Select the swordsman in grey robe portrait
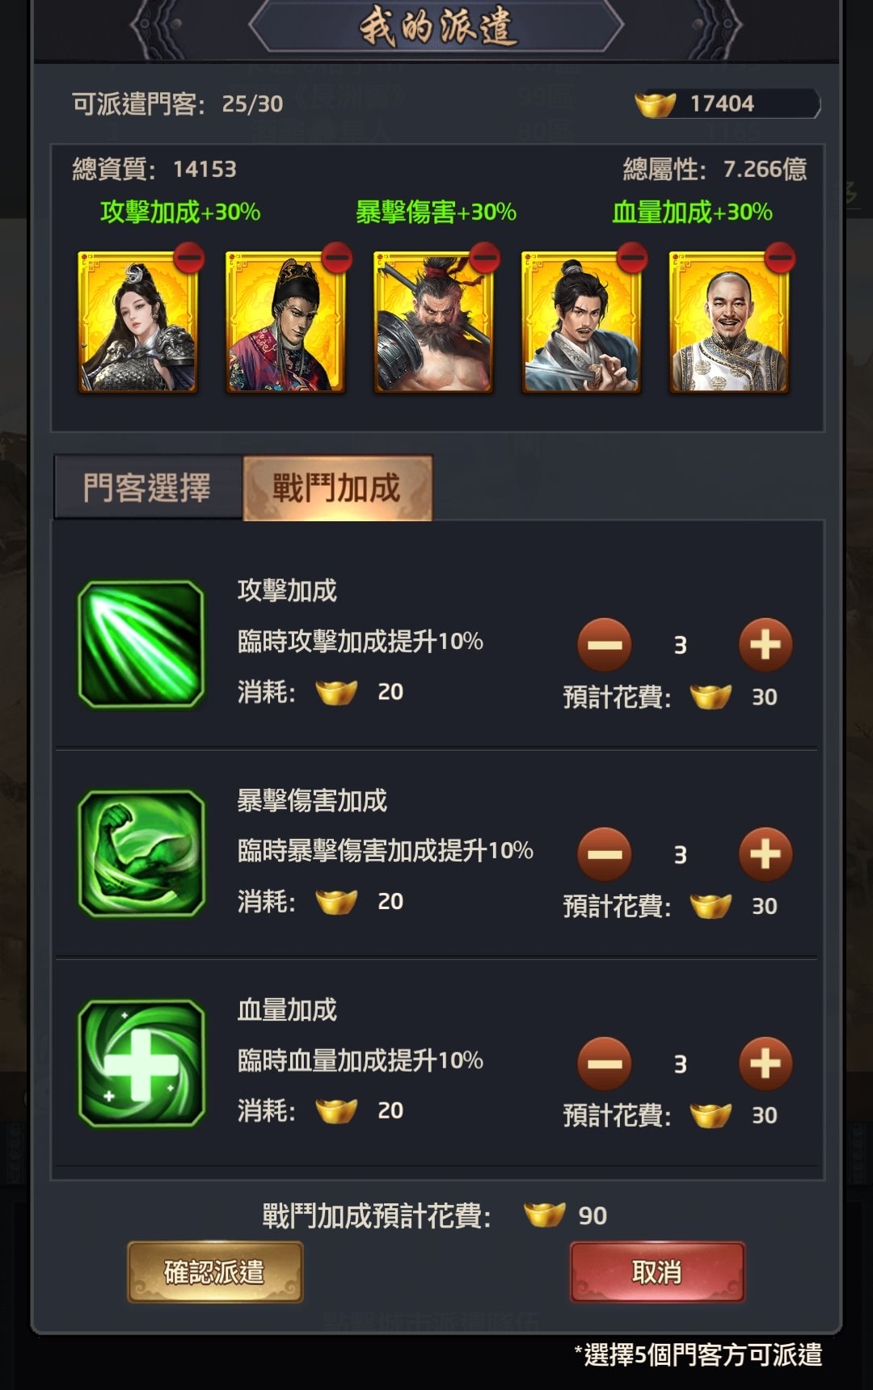873x1390 pixels. tap(581, 322)
